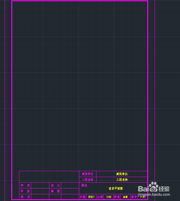This screenshot has width=180, height=201.
Task: Select the 2018.7 date value
Action: (91, 197)
